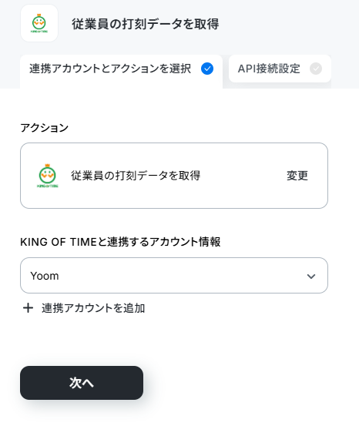The height and width of the screenshot is (426, 359).
Task: Click the 連携アカウントとアクションを選択 label text
Action: tap(110, 69)
